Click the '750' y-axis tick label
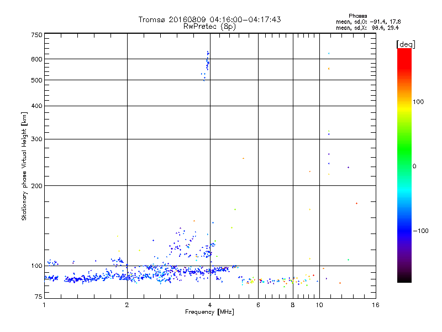Image resolution: width=442 pixels, height=332 pixels. [36, 35]
